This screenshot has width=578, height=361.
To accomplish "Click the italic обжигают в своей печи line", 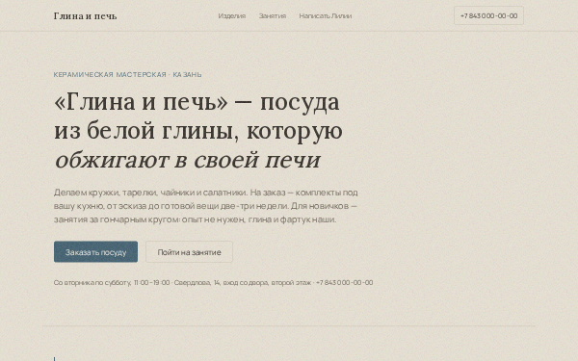I will pos(188,160).
